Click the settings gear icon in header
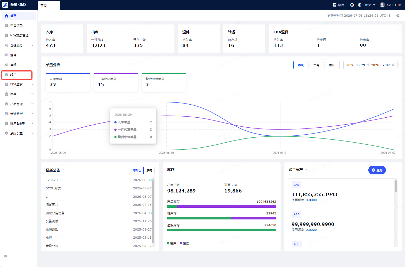405x267 pixels. click(360, 5)
